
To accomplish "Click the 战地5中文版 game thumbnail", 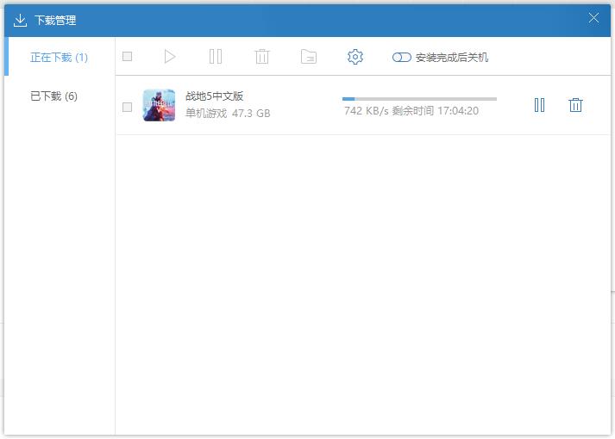I will pyautogui.click(x=159, y=105).
